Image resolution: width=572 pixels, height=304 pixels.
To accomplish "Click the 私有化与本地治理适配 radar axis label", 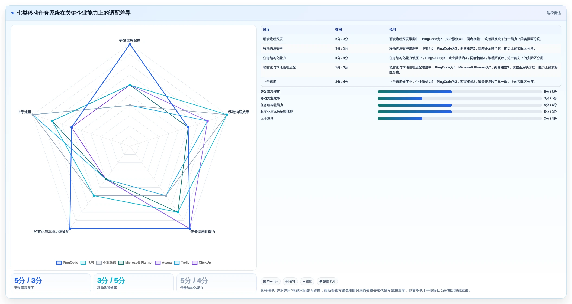I will coord(52,232).
